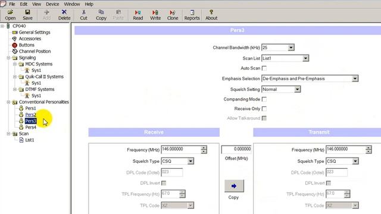Select General Settings in the tree

coord(35,32)
